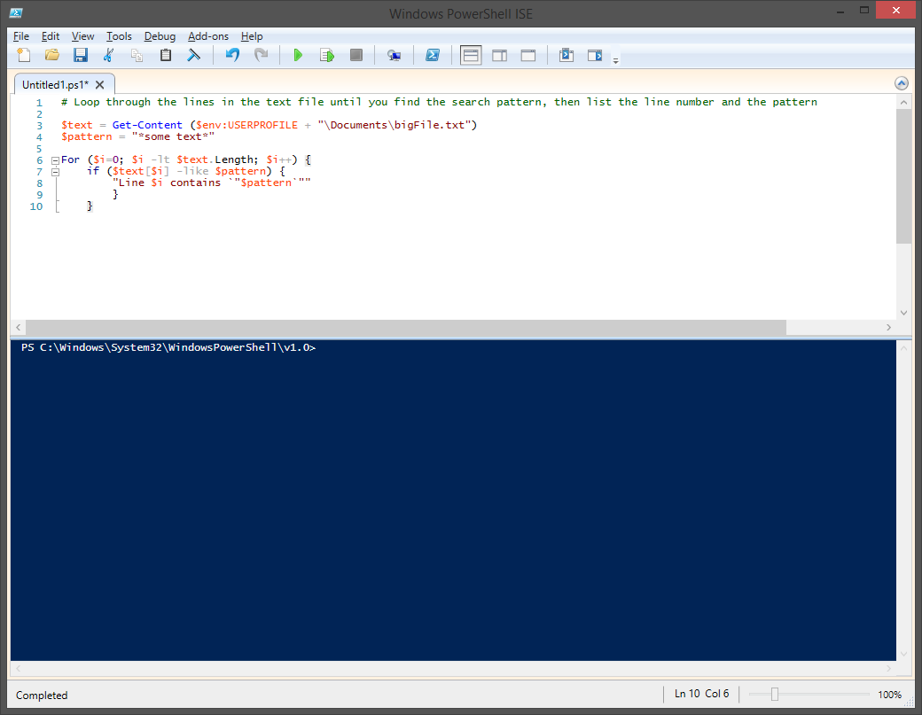922x715 pixels.
Task: Collapse the For loop code region
Action: pyautogui.click(x=55, y=159)
